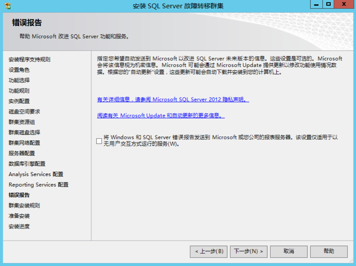Select 功能选择 step in sidebar
Viewport: 356px width, 266px height.
[x=19, y=80]
